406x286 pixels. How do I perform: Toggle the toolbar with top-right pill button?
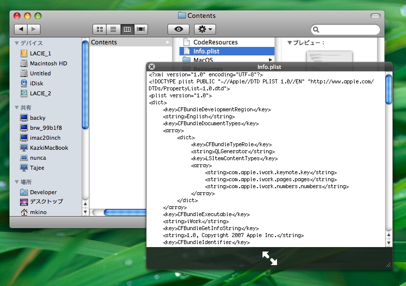pos(375,16)
